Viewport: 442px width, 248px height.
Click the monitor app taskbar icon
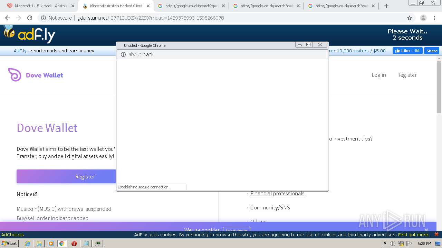98,244
